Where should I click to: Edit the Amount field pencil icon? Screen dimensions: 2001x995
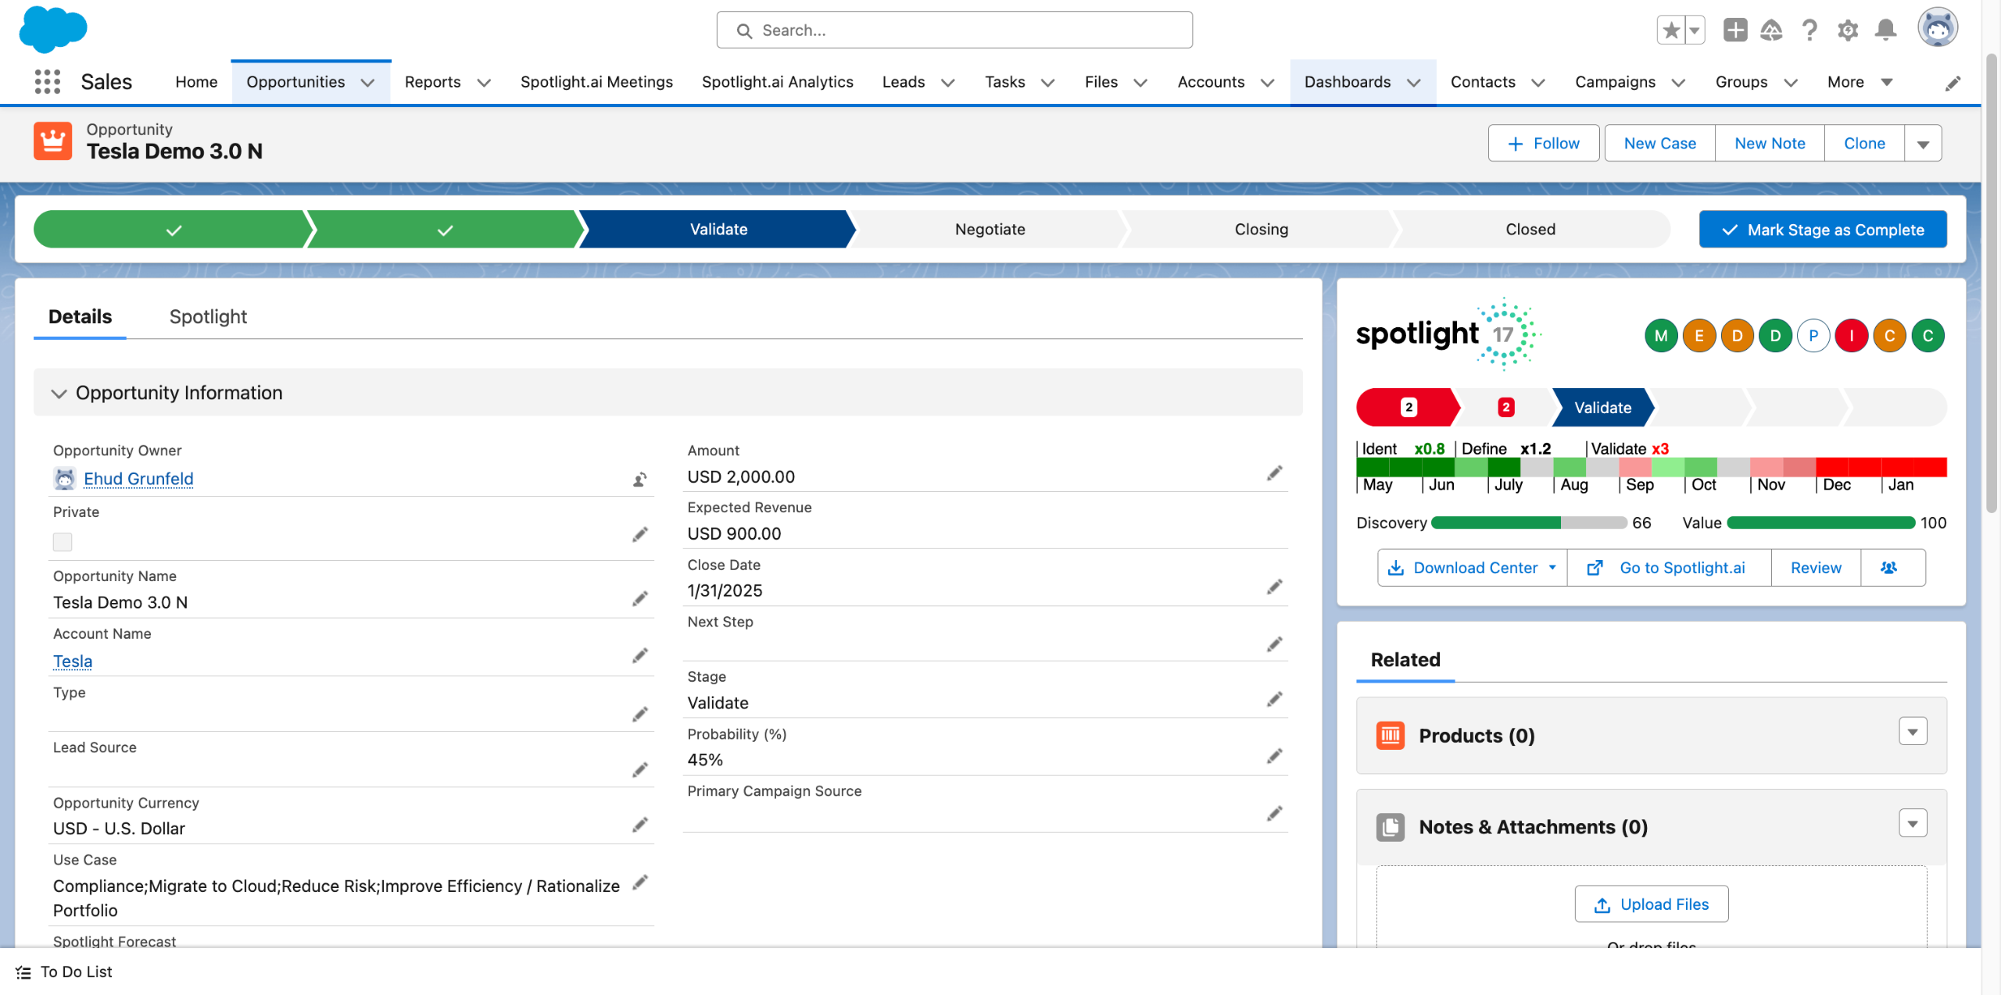click(x=1274, y=473)
